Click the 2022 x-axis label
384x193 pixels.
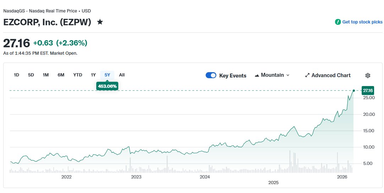[x=66, y=177]
